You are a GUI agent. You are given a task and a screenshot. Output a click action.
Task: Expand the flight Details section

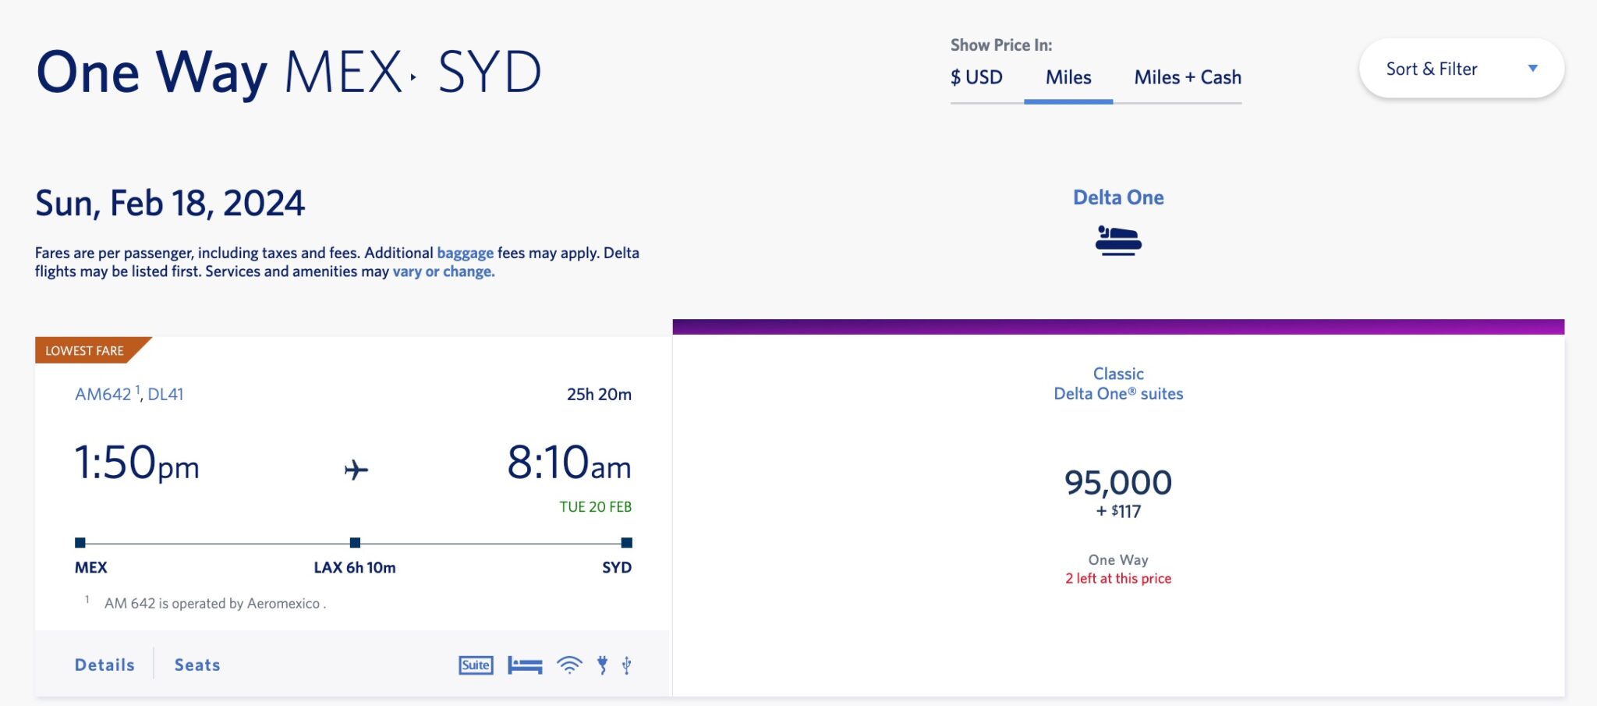(104, 664)
